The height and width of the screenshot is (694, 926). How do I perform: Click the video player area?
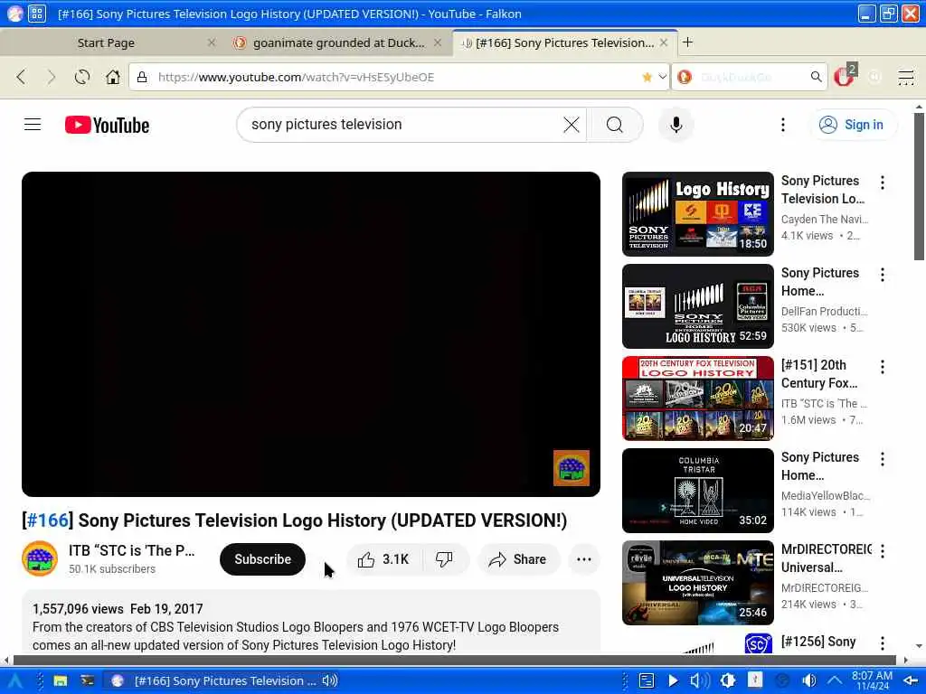coord(311,334)
